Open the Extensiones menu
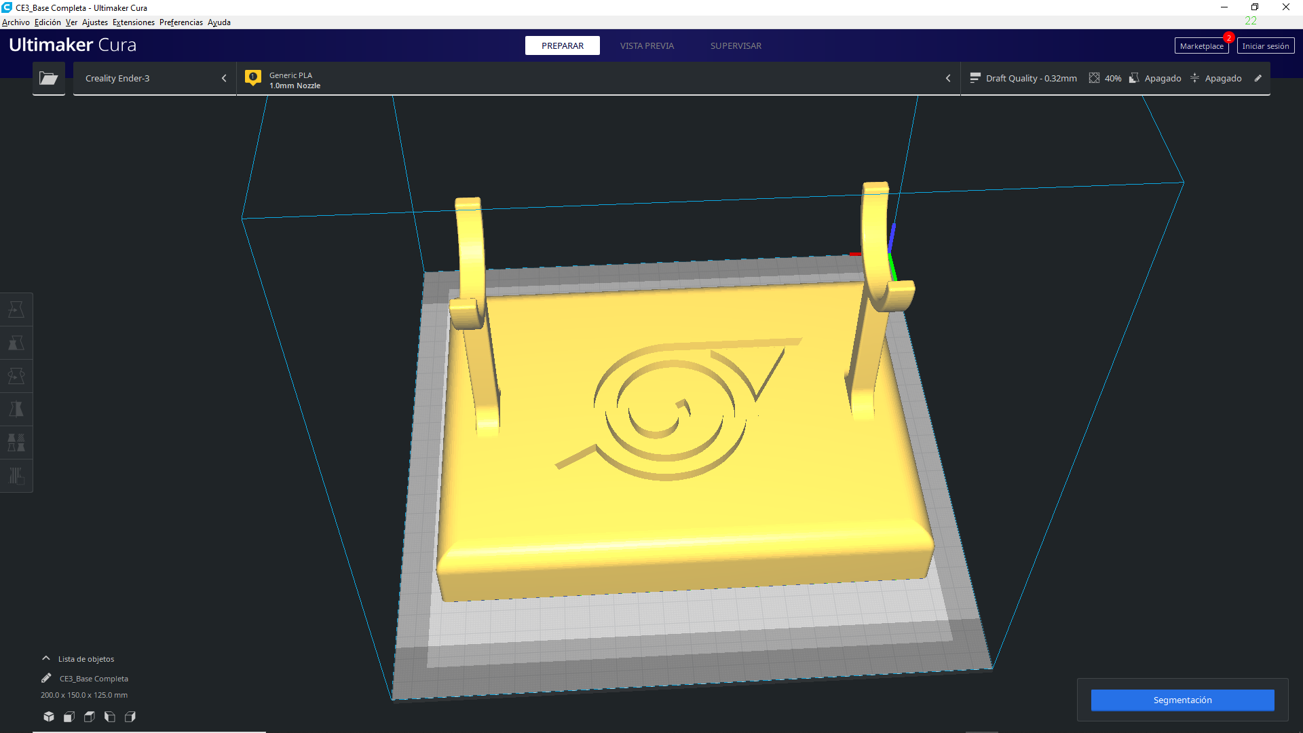 [133, 22]
